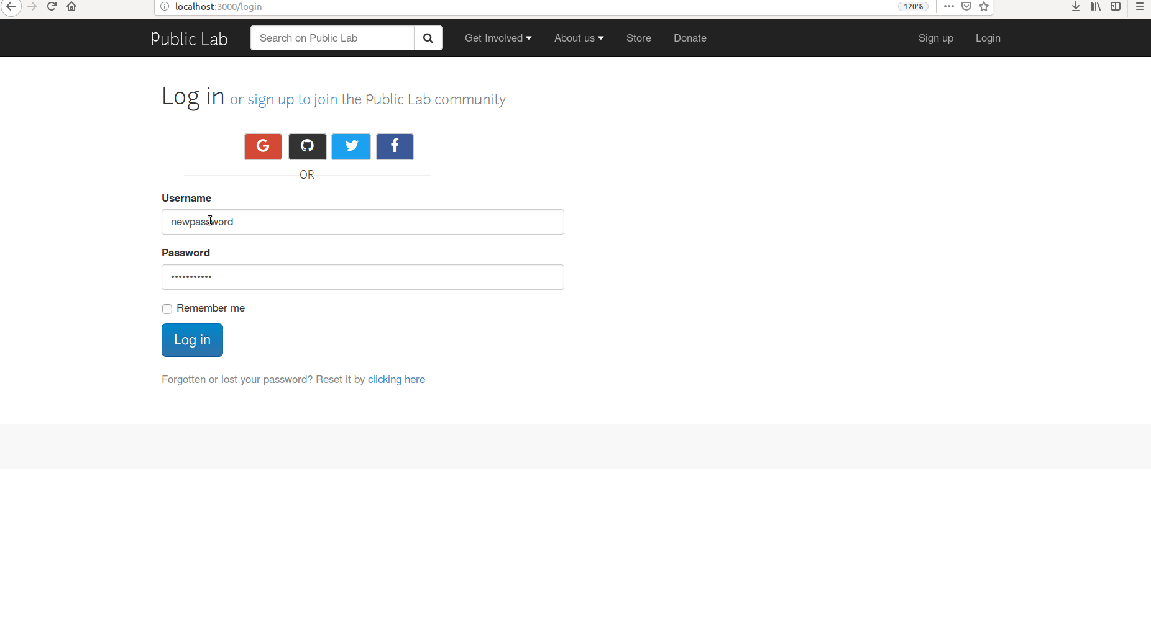Open the downloads arrow icon
This screenshot has height=628, width=1151.
[x=1076, y=6]
